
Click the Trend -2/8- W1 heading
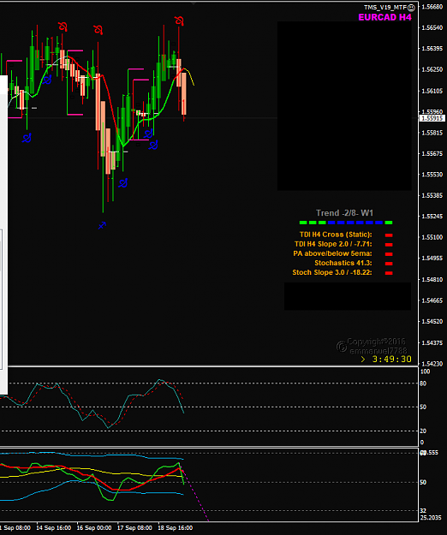344,213
